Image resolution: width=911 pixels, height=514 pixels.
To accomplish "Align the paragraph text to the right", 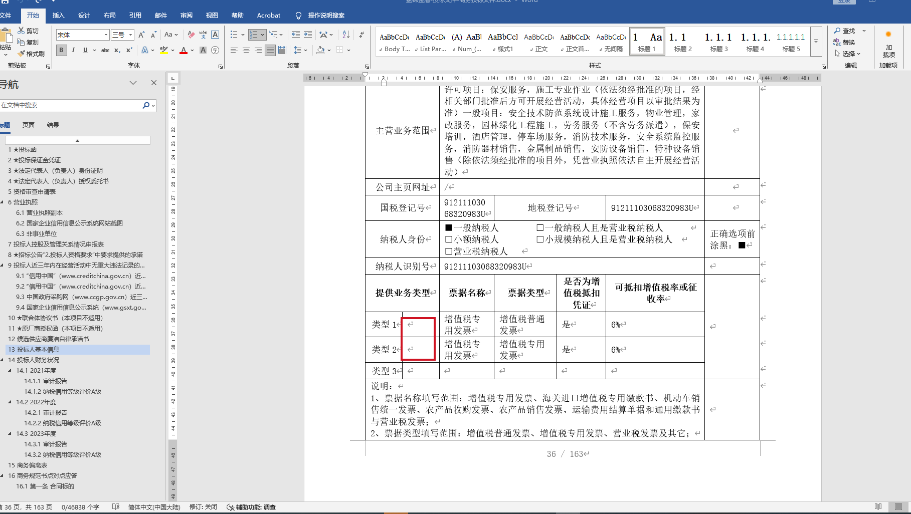I will click(258, 50).
